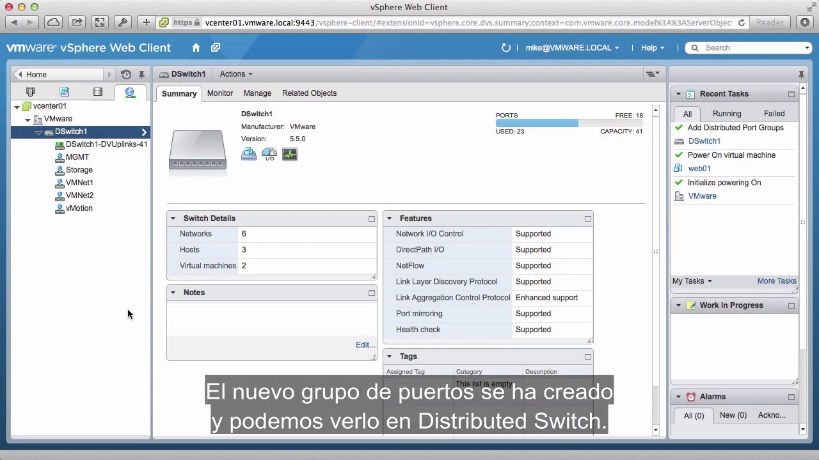
Task: Refresh the vSphere client with the refresh icon
Action: click(506, 48)
